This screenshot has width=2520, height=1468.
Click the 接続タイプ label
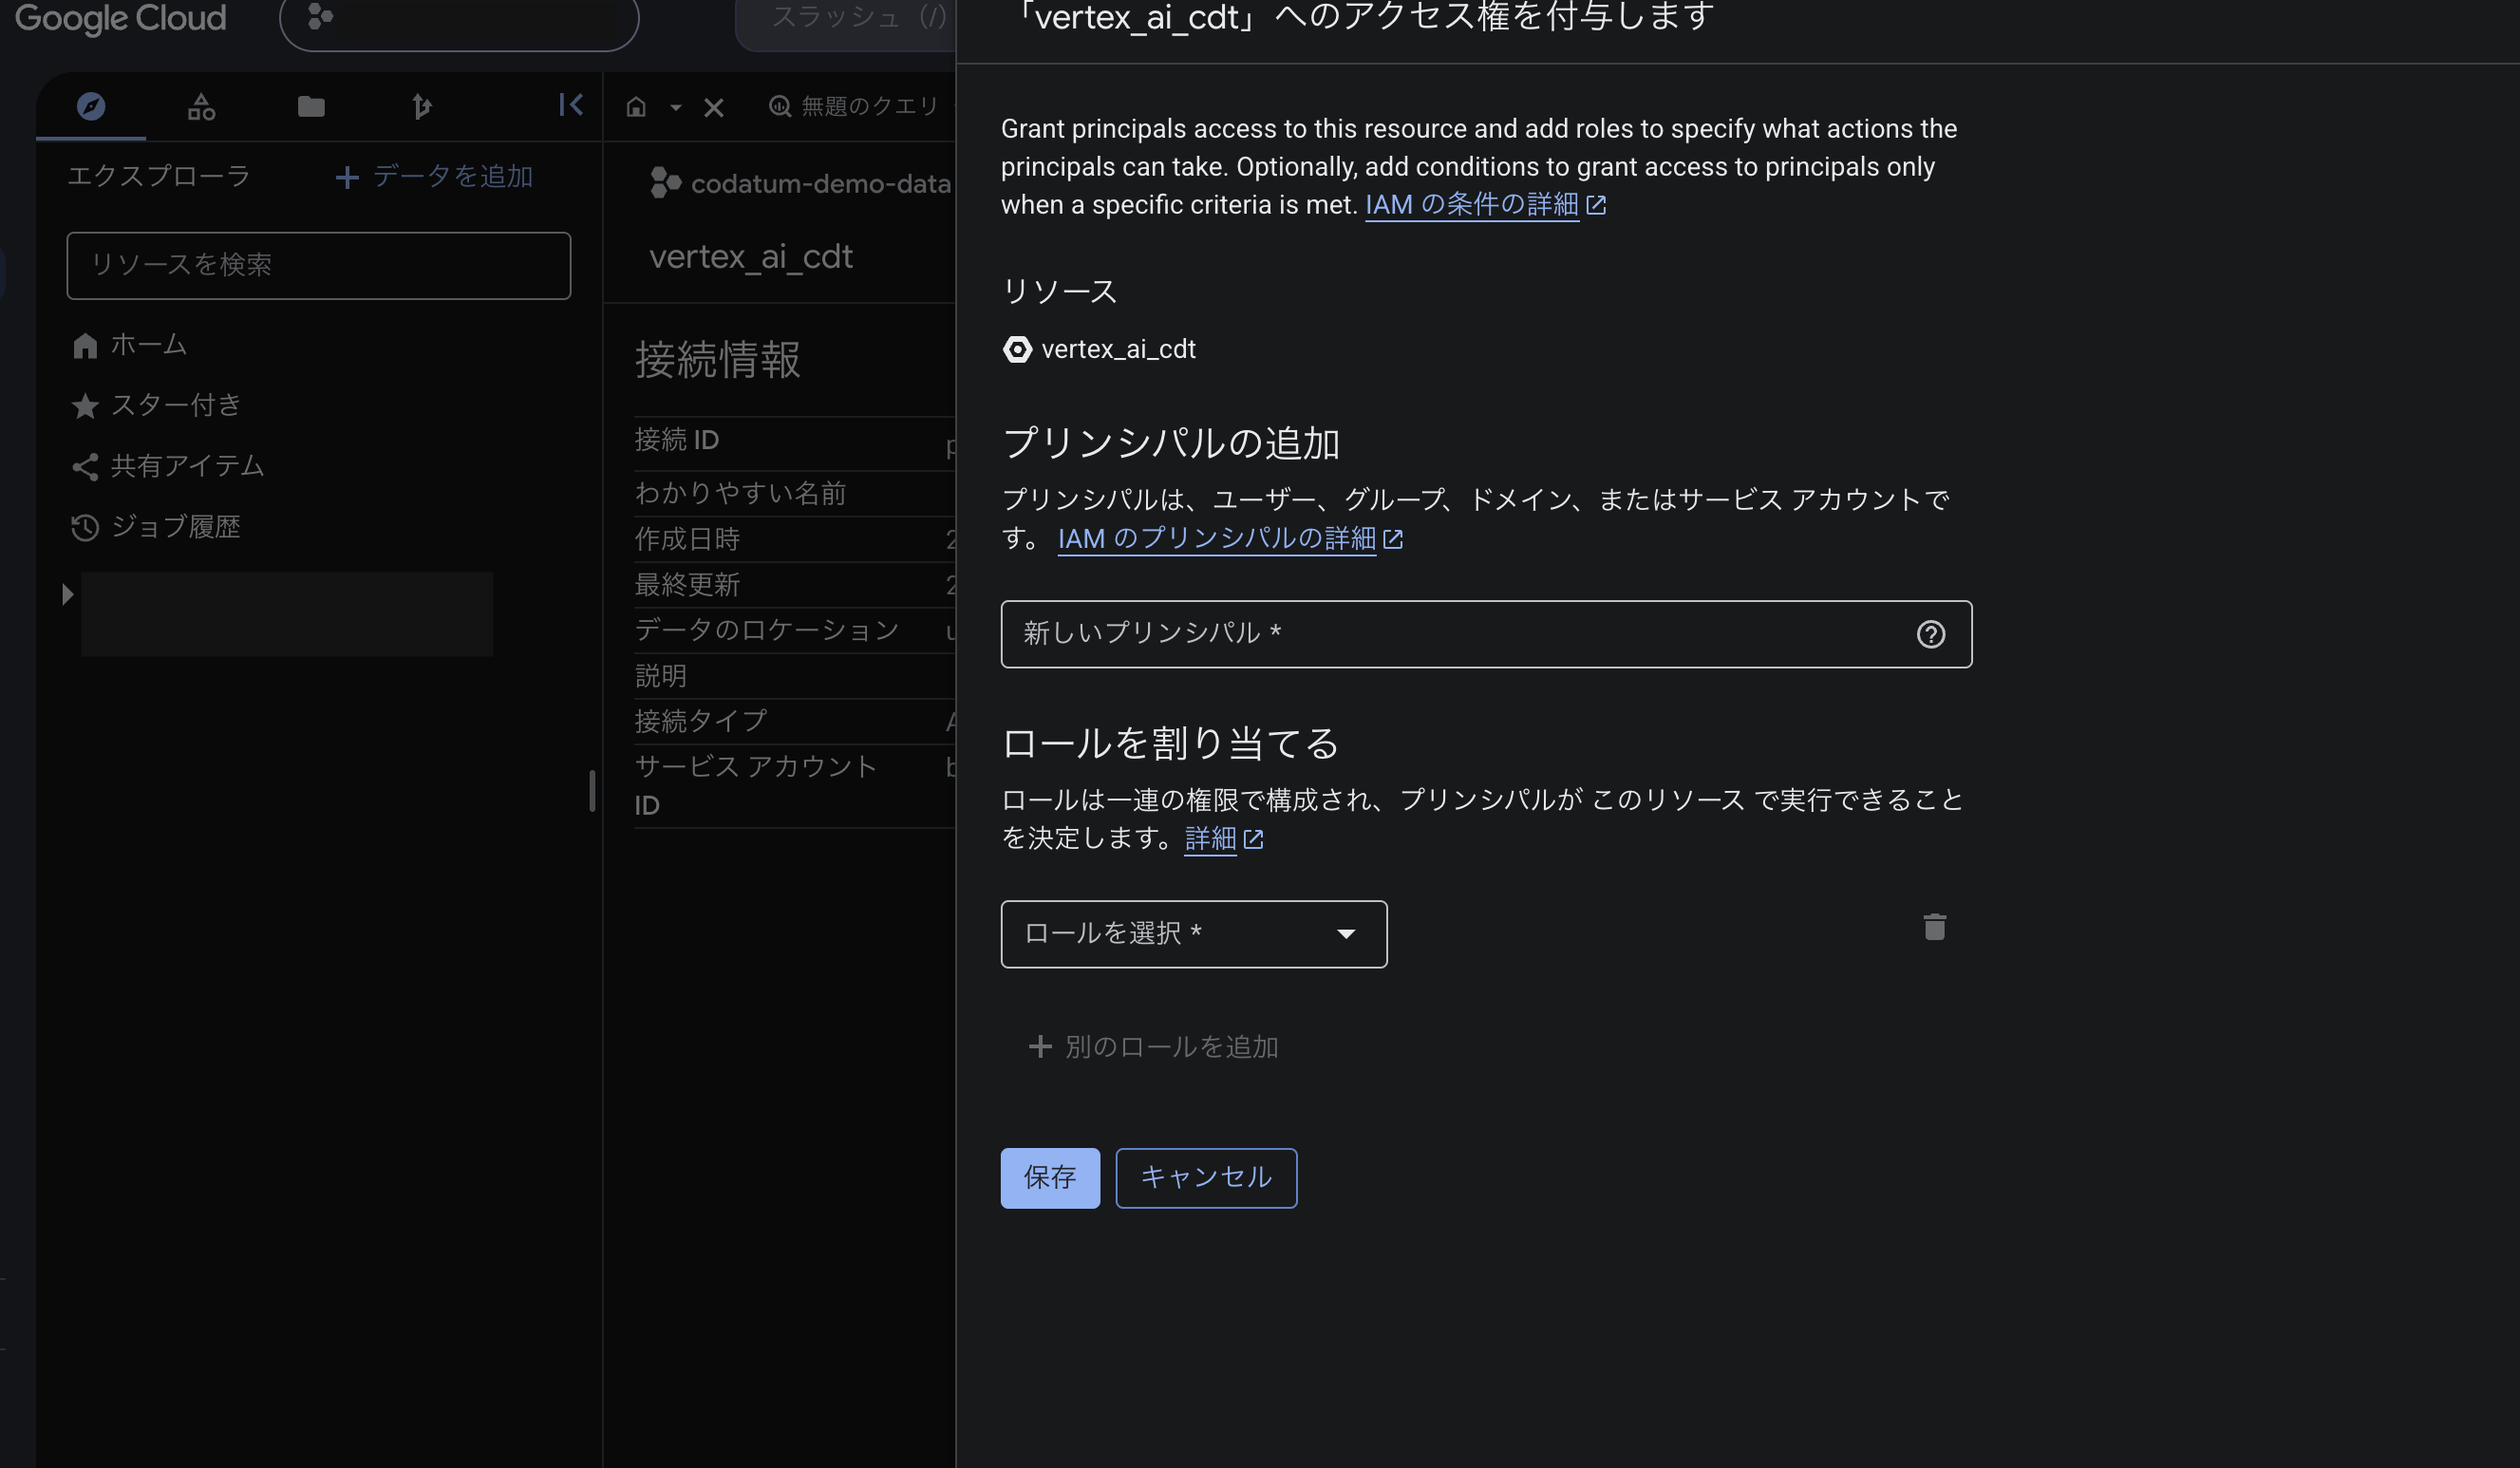pyautogui.click(x=701, y=721)
